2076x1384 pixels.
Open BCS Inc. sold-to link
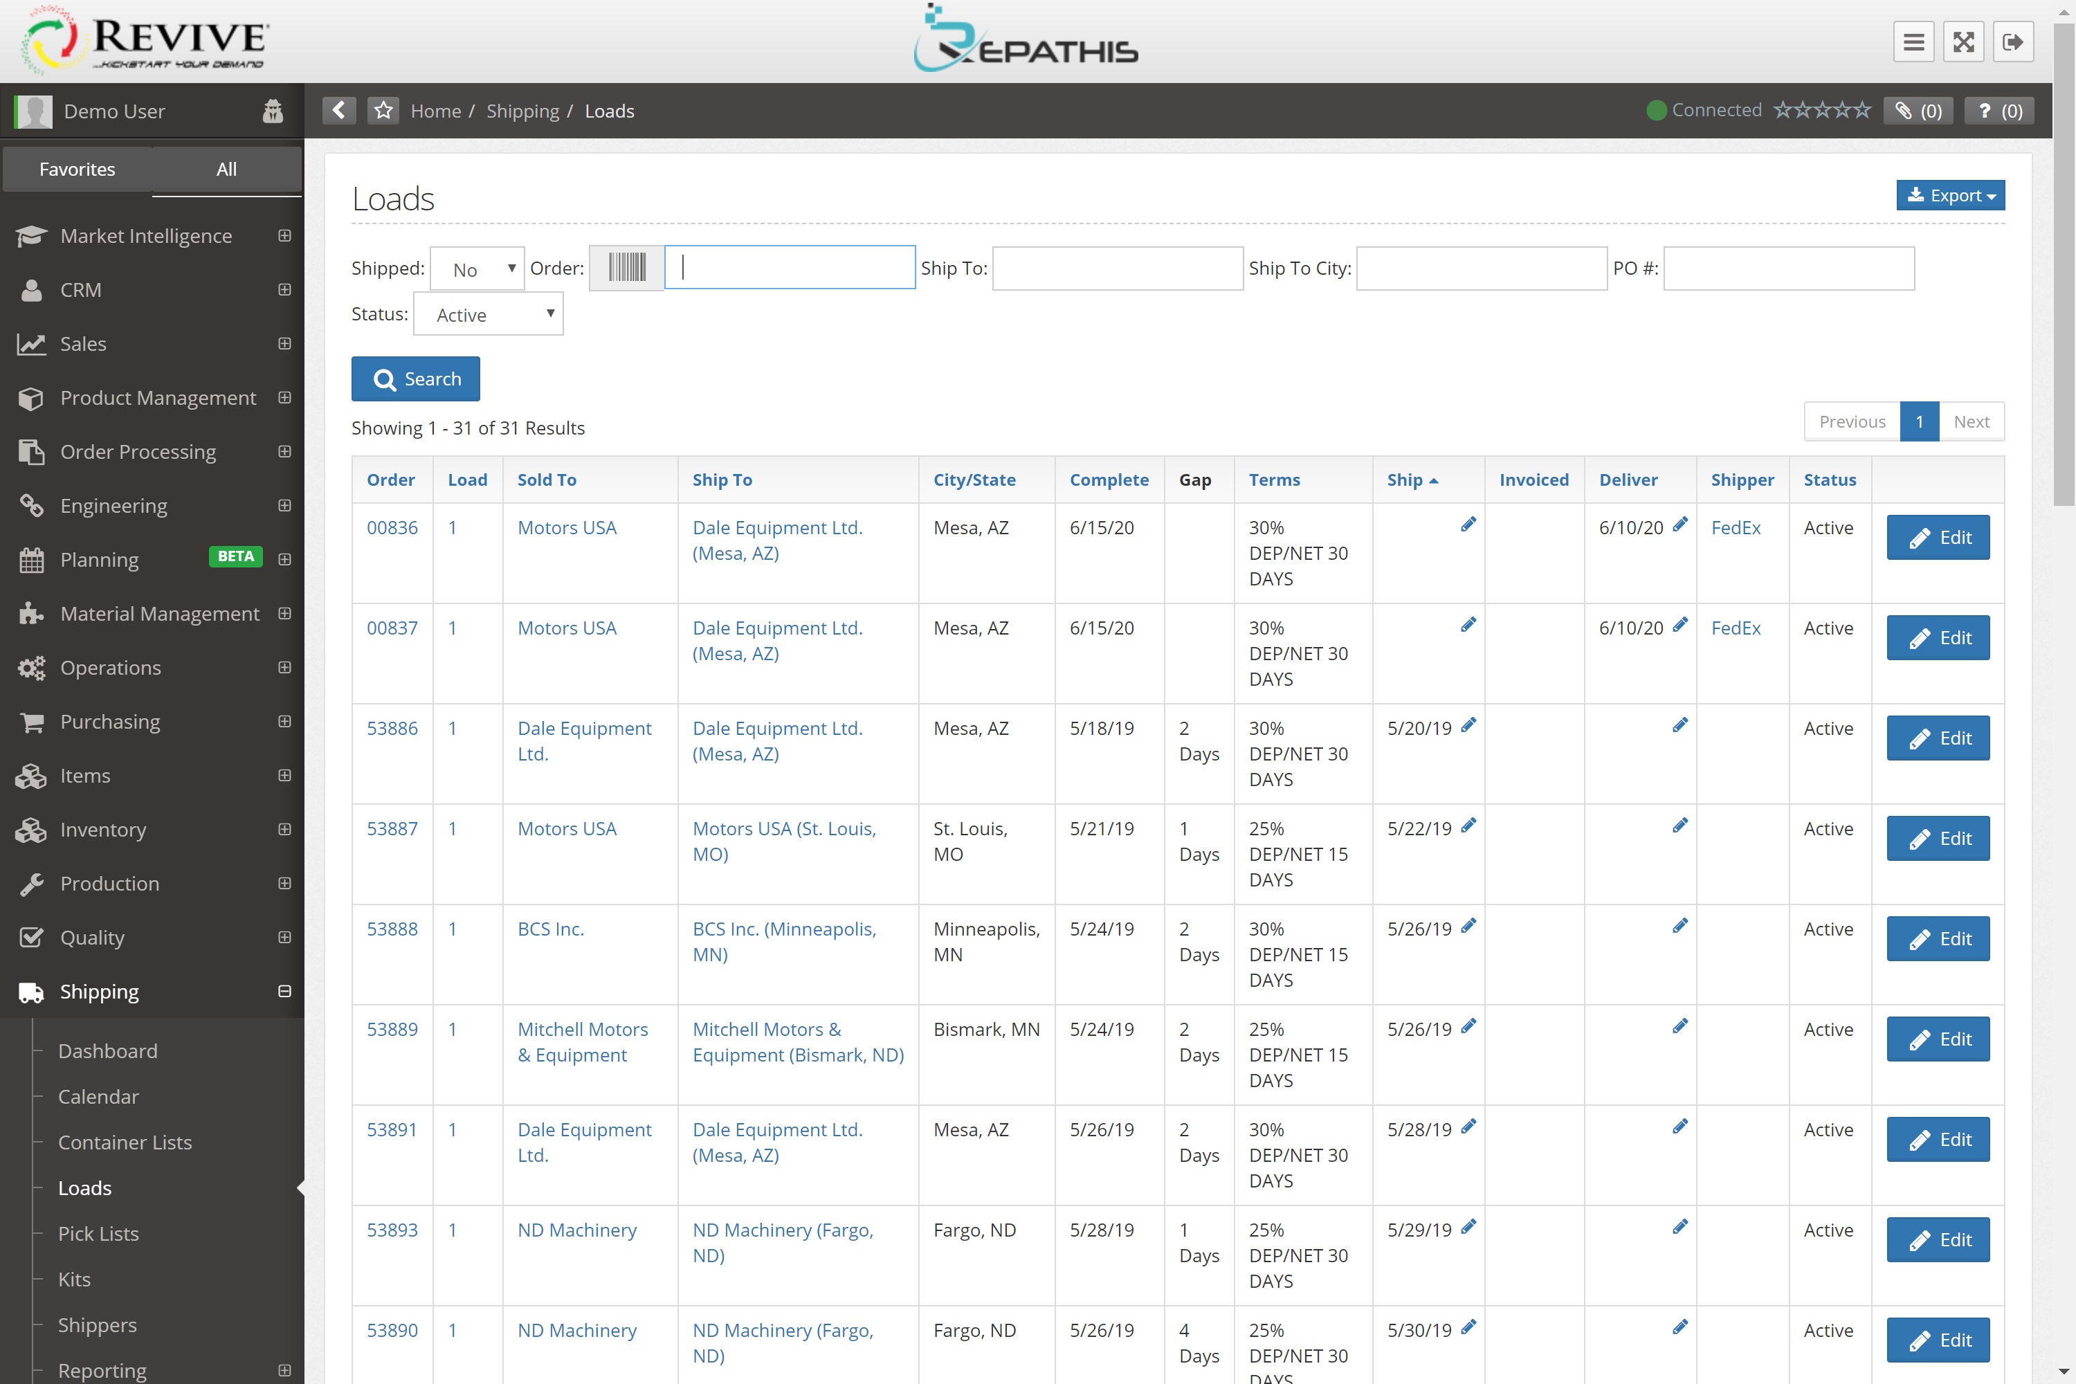click(551, 929)
